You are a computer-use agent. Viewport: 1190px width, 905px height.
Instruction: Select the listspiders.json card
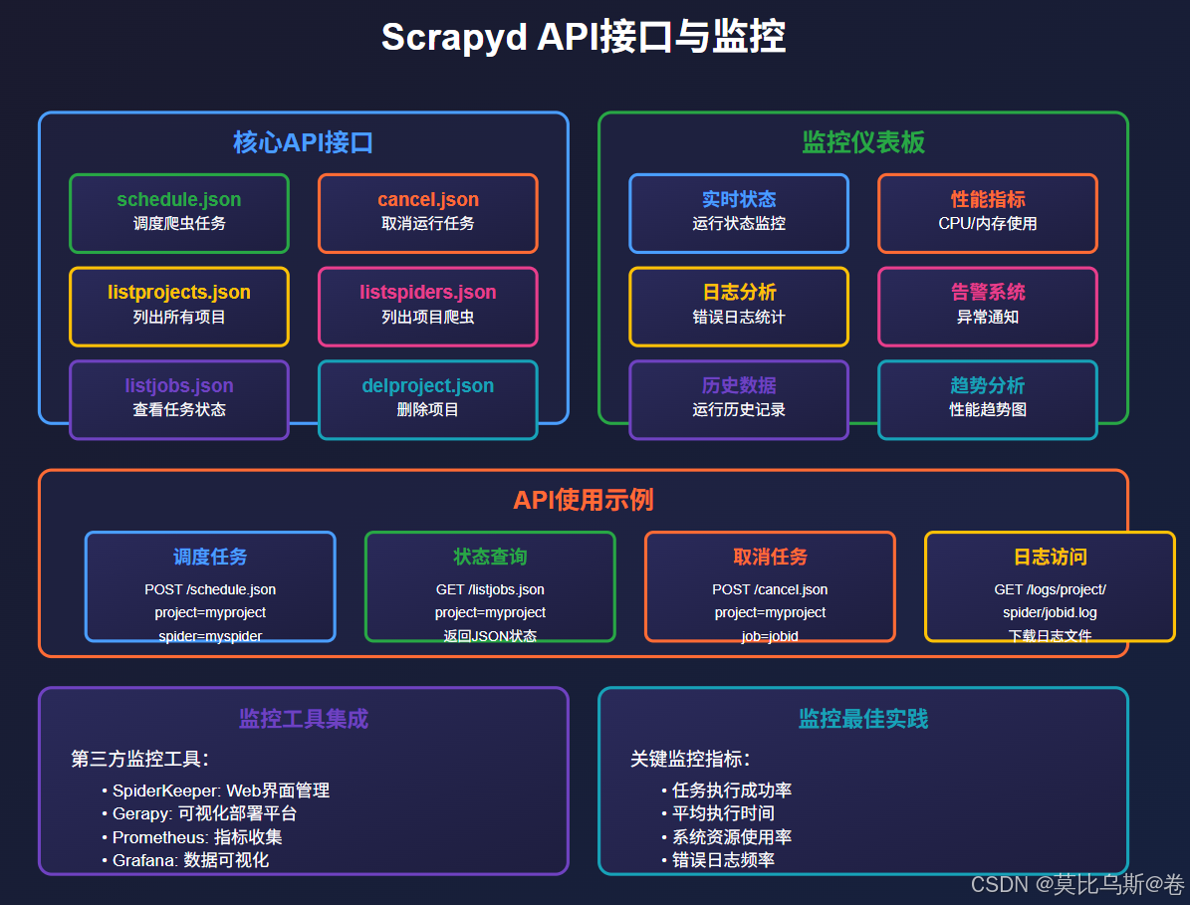(428, 307)
